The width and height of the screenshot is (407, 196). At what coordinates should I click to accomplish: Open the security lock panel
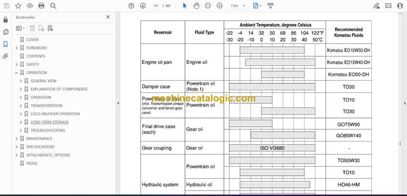click(5, 20)
